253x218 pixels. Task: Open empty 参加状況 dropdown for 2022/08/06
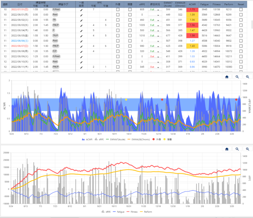pos(155,41)
